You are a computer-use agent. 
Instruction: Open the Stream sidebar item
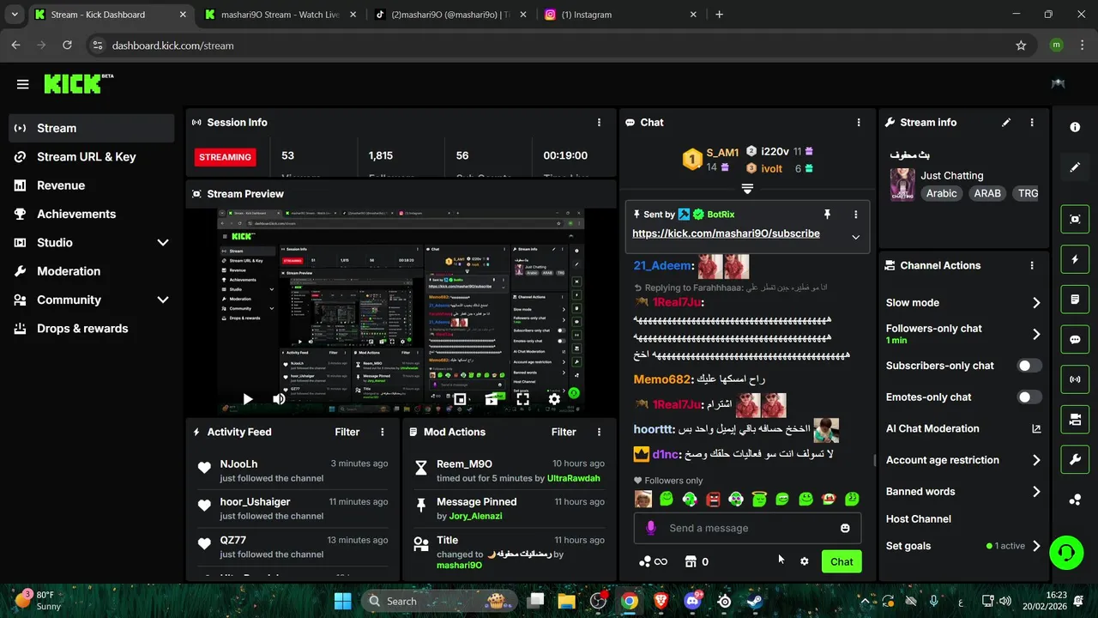coord(91,128)
